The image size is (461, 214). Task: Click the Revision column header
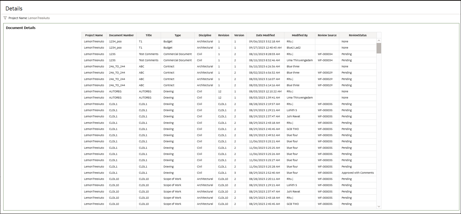pyautogui.click(x=224, y=35)
